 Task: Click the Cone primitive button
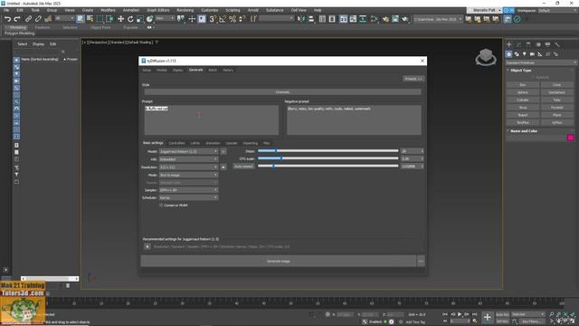click(557, 85)
